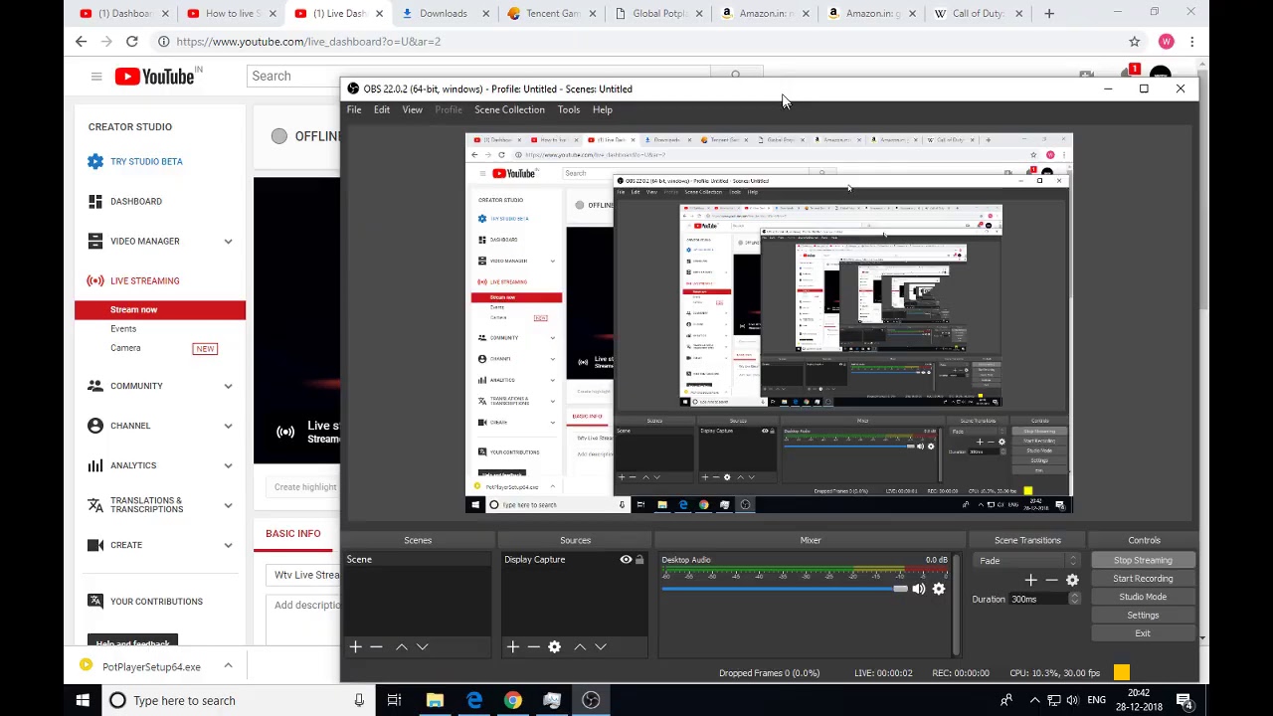Expand Community section in sidebar
This screenshot has width=1273, height=716.
(x=228, y=386)
